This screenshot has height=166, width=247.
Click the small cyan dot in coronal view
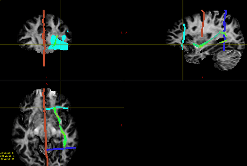click(68, 32)
